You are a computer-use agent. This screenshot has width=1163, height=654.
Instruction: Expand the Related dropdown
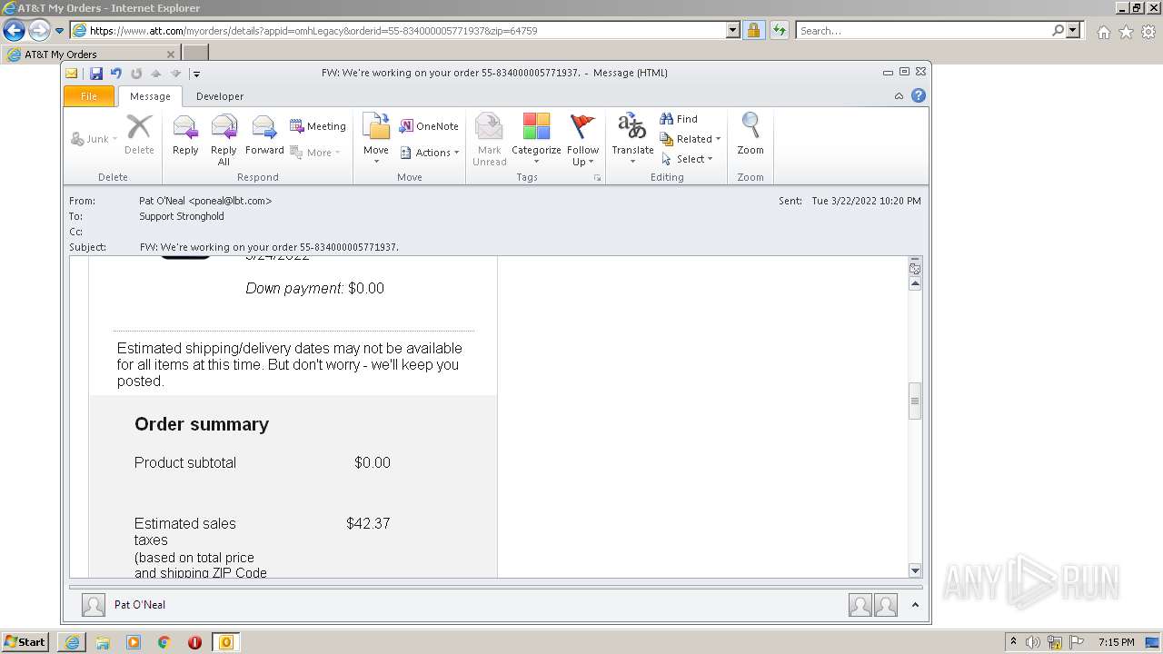pyautogui.click(x=691, y=139)
